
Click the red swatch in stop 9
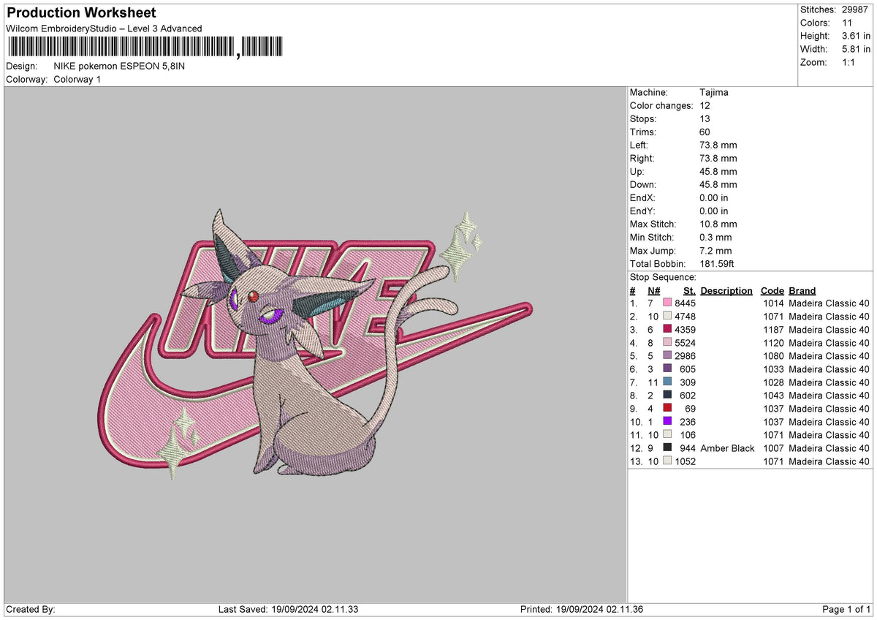[667, 408]
